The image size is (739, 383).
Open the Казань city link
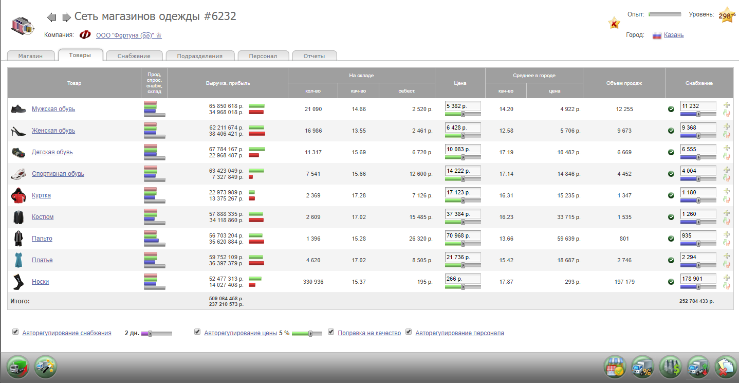[x=673, y=35]
